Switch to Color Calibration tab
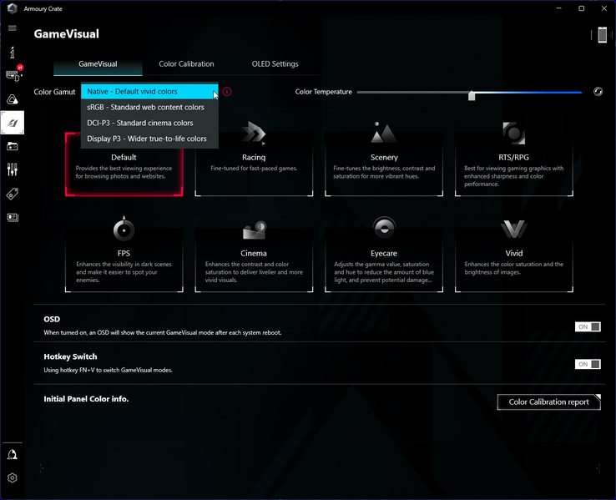Screen dimensions: 616x500 pos(186,64)
